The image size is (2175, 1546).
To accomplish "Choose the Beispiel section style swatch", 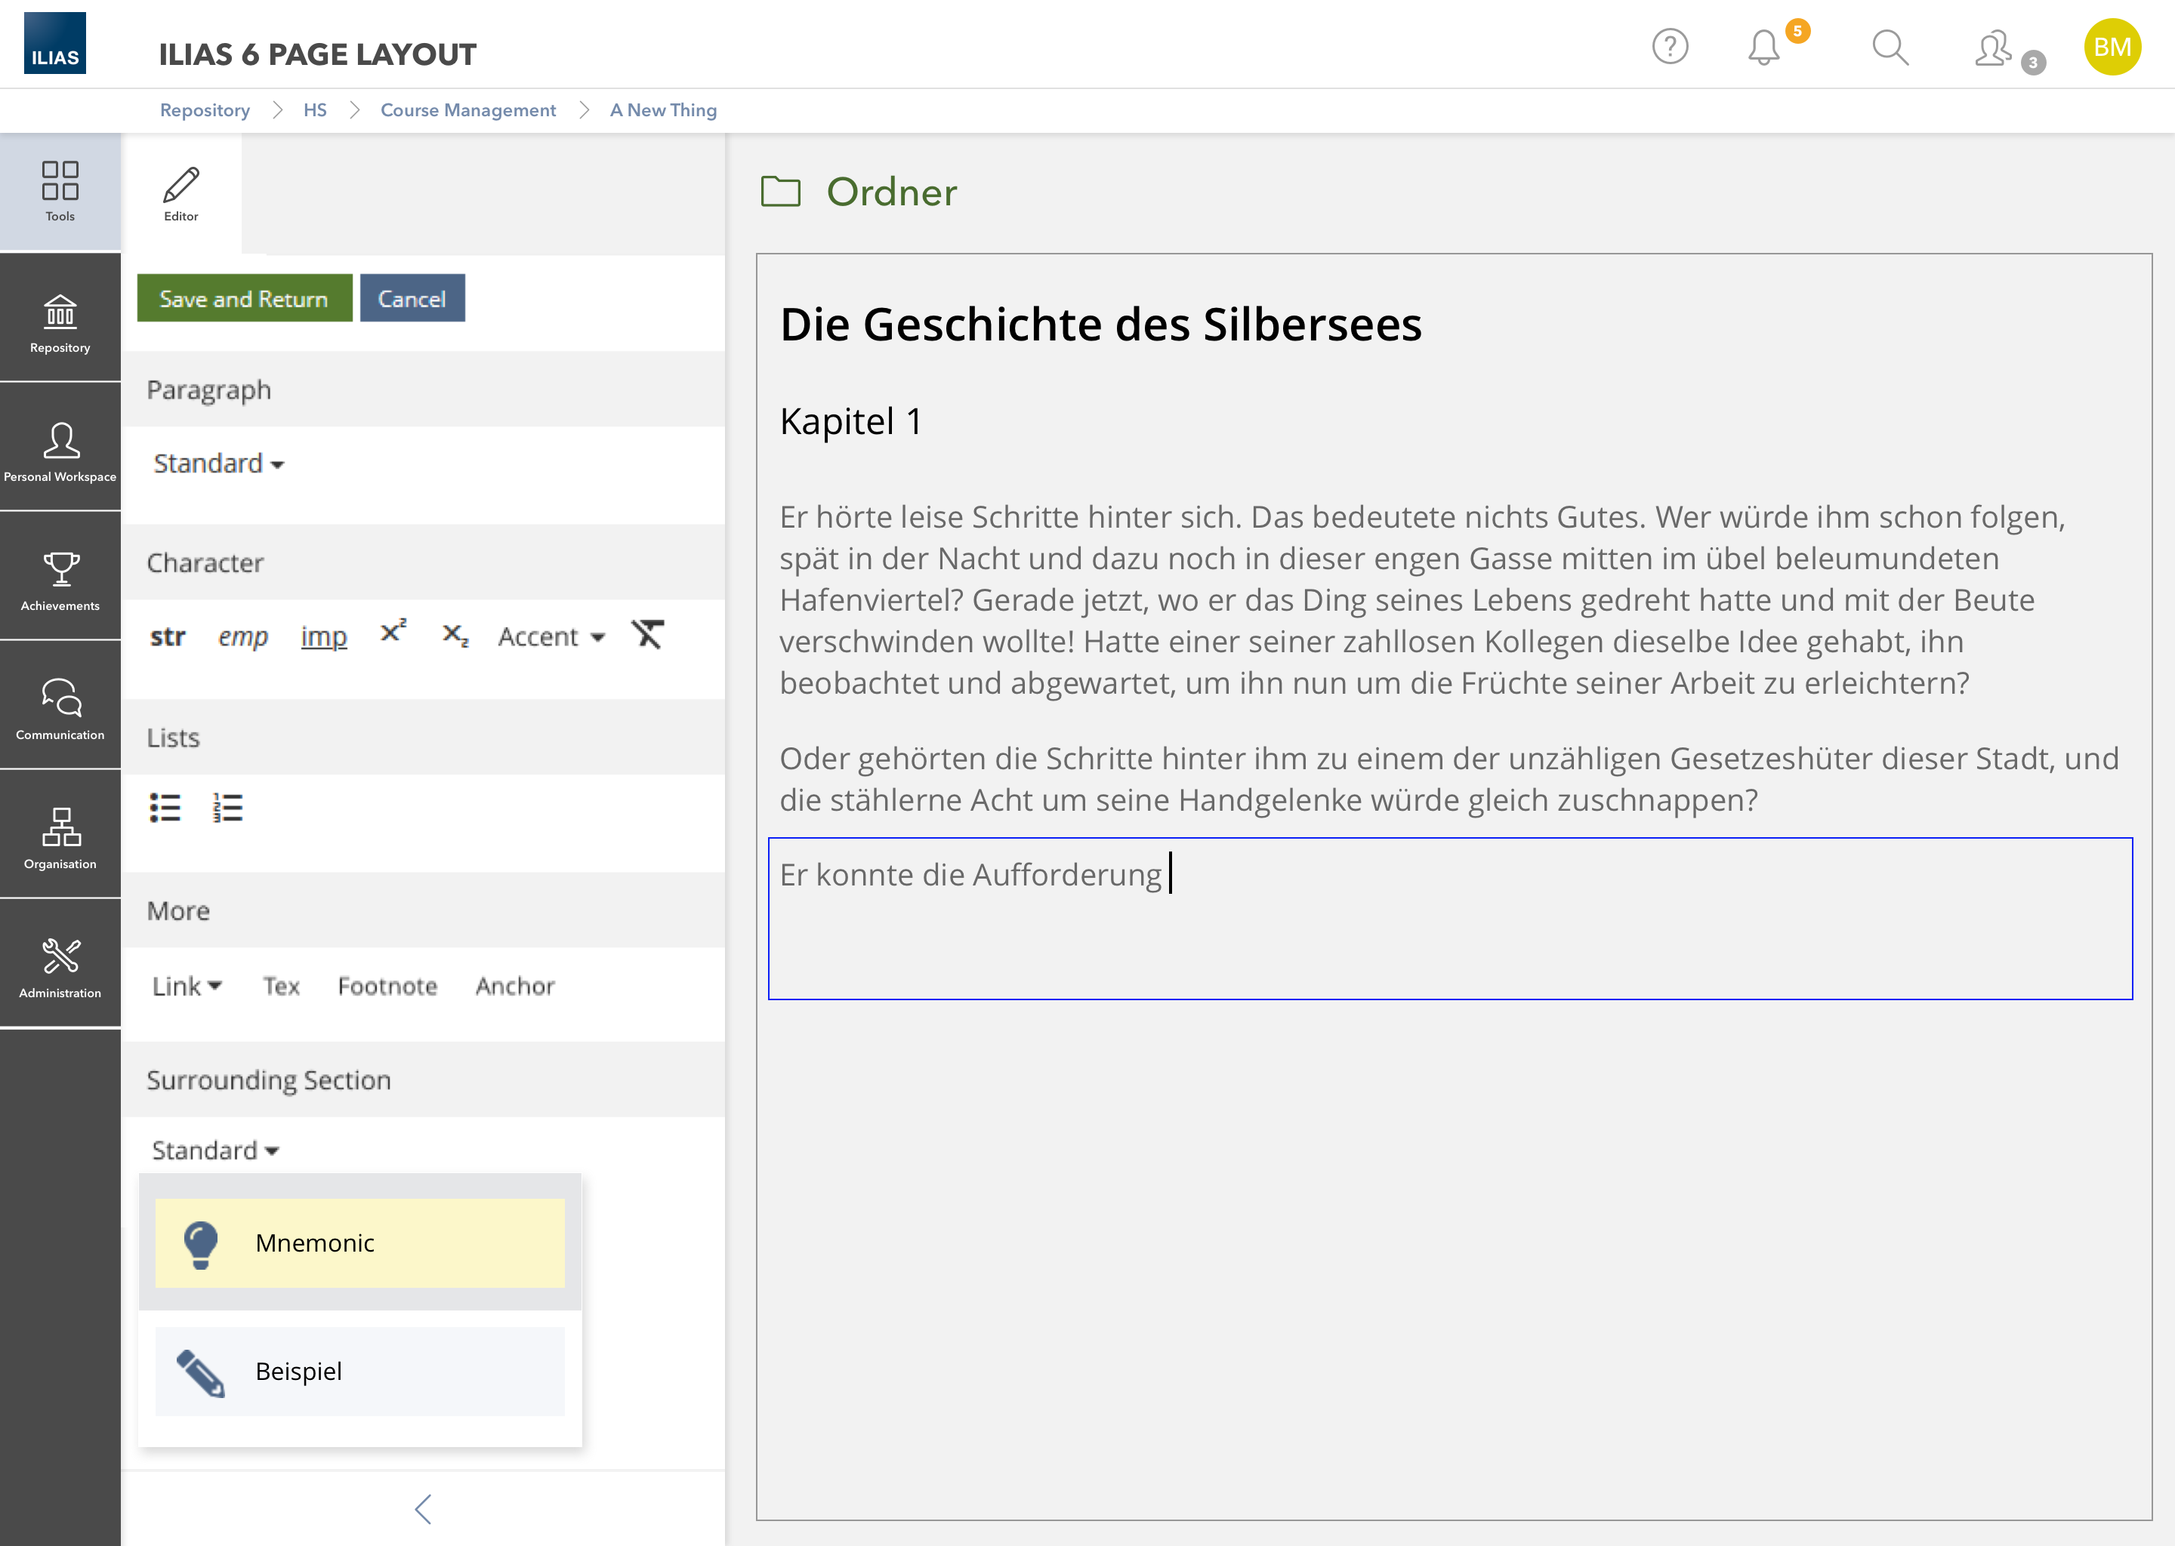I will point(360,1371).
